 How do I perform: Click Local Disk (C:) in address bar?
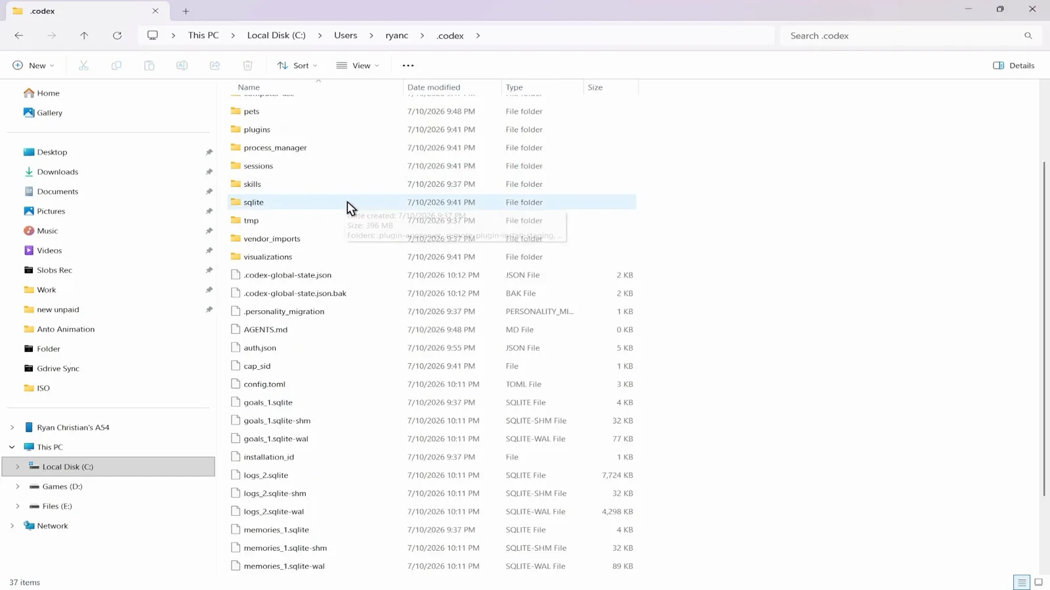[x=276, y=35]
